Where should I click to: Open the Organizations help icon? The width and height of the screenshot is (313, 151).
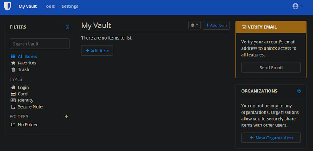click(299, 91)
